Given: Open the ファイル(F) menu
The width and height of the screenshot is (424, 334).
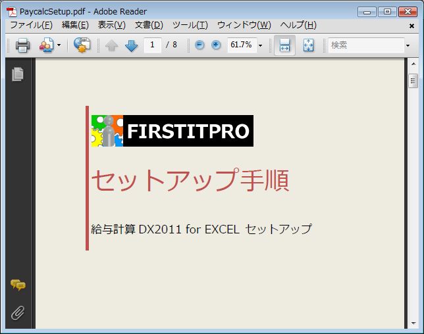Looking at the screenshot, I should [x=31, y=25].
